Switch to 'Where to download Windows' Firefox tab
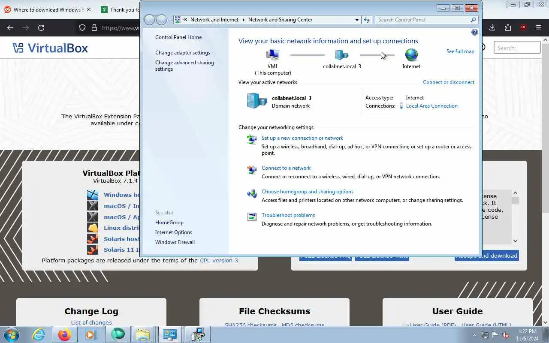 pos(47,9)
